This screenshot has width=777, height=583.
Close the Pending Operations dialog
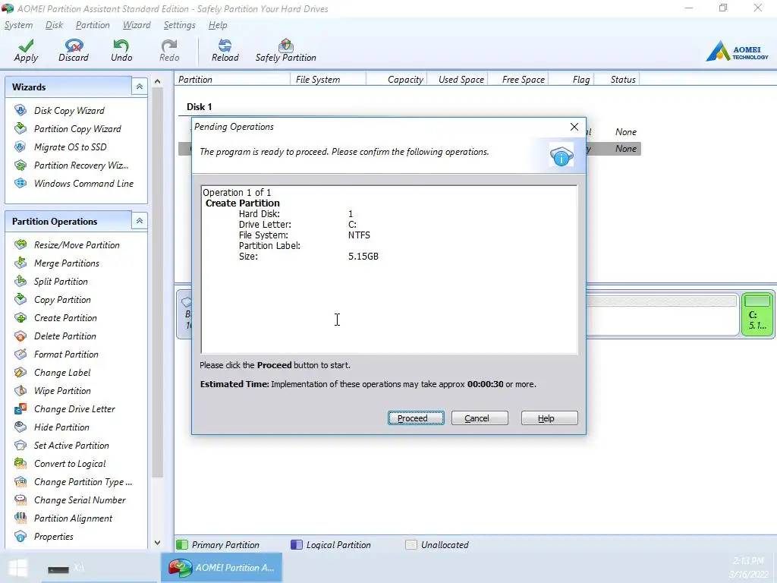[x=574, y=127]
